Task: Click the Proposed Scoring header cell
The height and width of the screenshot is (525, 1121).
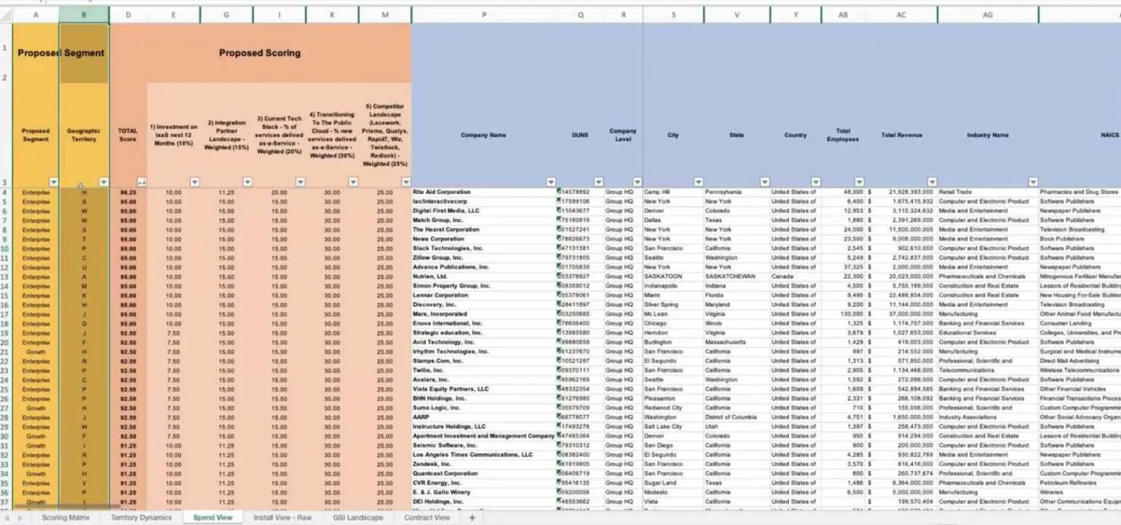Action: (261, 52)
